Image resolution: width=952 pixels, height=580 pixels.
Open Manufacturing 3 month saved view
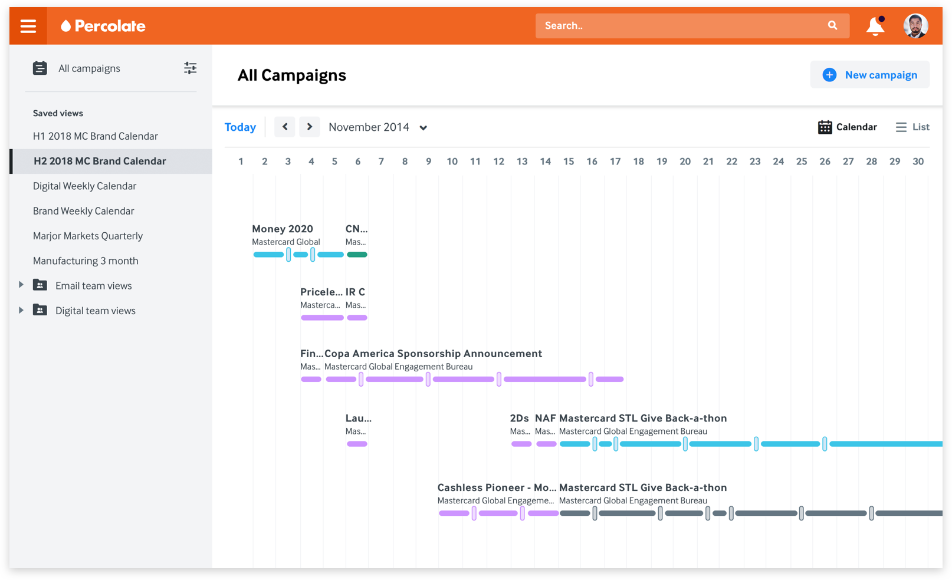[x=86, y=261]
